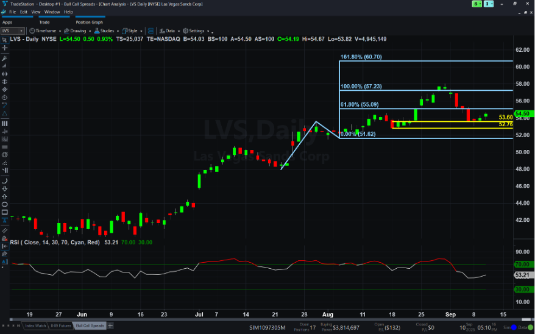Open the Drawing dropdown menu
The width and height of the screenshot is (535, 334).
click(x=77, y=30)
